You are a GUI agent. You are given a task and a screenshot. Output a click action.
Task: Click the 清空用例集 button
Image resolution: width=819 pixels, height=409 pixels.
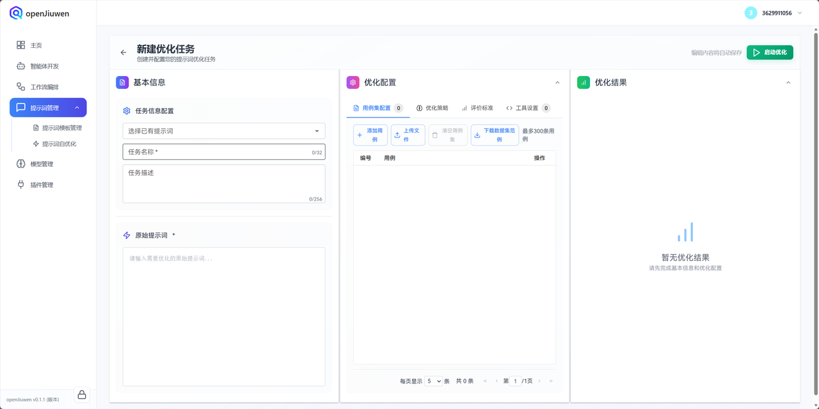point(448,135)
